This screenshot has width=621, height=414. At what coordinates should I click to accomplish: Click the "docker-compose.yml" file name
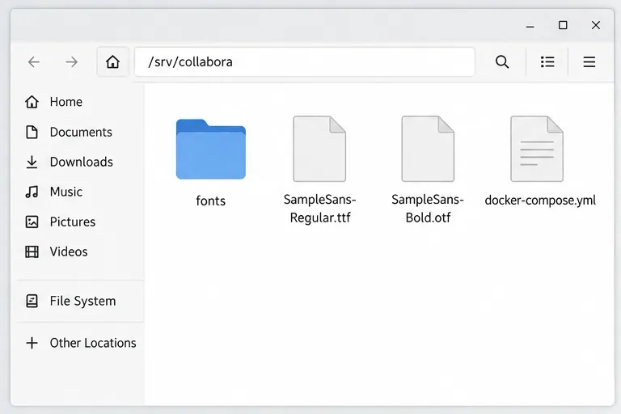[x=540, y=201]
